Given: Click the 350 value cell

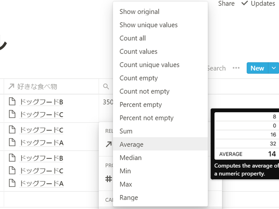Looking at the screenshot, I should [108, 102].
